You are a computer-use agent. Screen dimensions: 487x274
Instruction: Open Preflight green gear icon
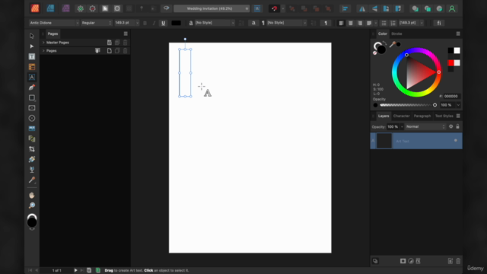pyautogui.click(x=81, y=8)
